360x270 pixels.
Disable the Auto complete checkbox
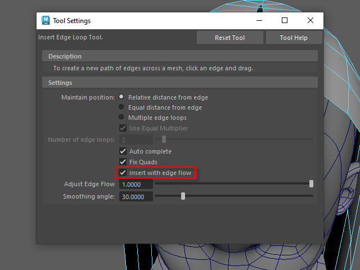click(x=123, y=151)
